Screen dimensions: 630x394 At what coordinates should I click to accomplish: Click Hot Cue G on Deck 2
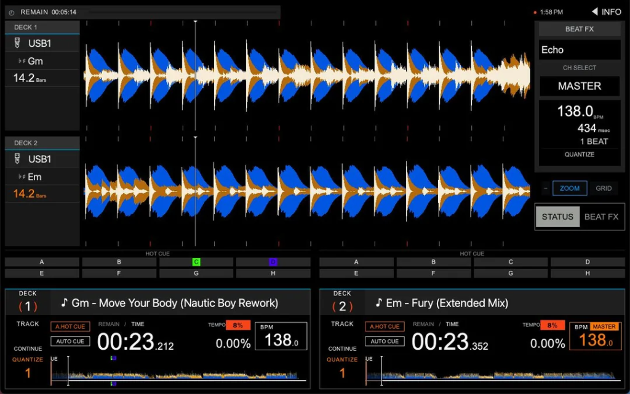tap(511, 273)
